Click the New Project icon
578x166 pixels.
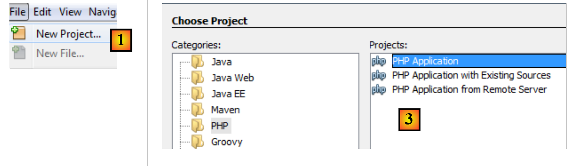(18, 34)
